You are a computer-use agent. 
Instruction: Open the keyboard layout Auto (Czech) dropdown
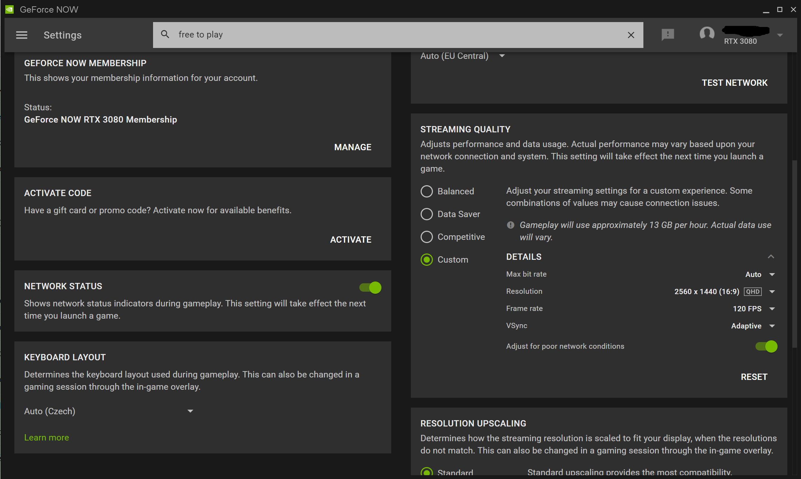pos(109,411)
